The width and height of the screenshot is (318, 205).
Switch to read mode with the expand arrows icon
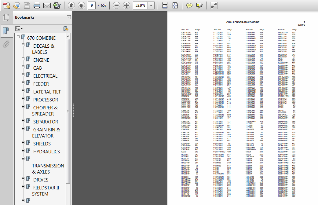coord(214,5)
